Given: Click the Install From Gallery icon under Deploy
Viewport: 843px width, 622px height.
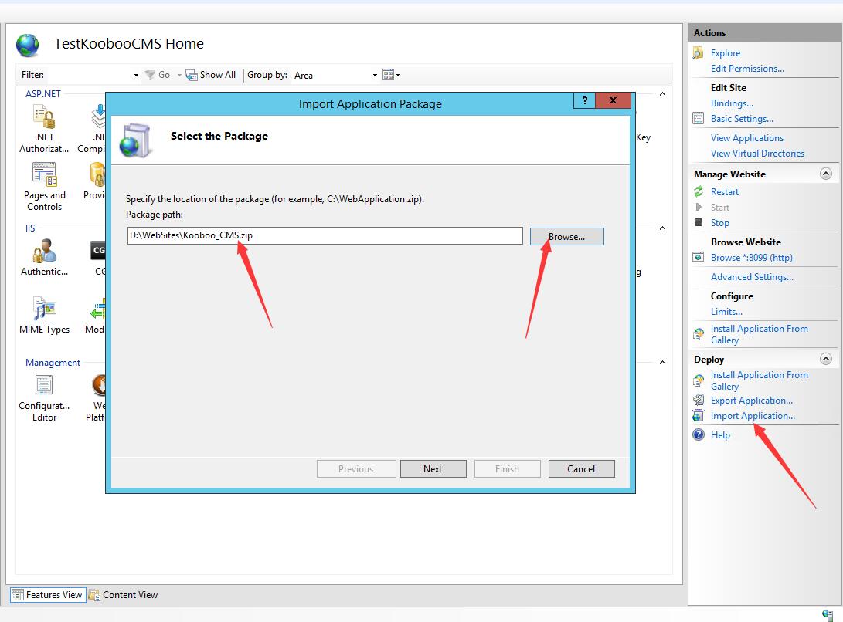Looking at the screenshot, I should (698, 380).
